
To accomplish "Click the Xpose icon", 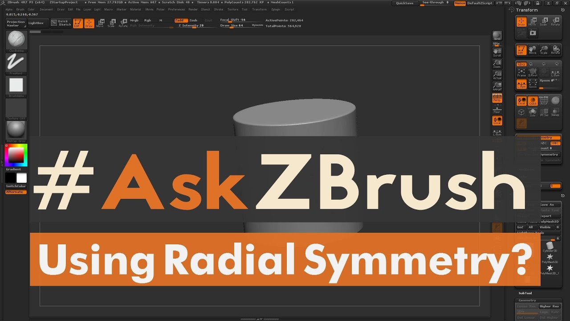I will (533, 84).
